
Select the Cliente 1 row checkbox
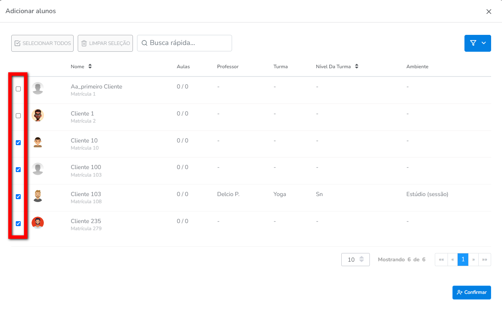pos(18,116)
